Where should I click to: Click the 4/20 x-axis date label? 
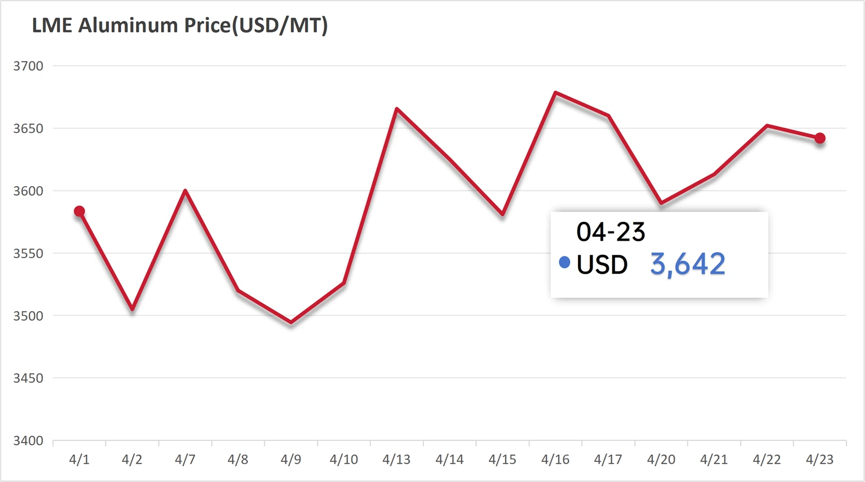pos(661,460)
